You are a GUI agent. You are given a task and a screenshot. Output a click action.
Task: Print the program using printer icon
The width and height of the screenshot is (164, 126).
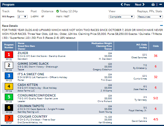click(x=153, y=4)
